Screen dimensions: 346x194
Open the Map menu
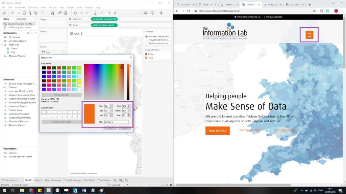pos(61,7)
